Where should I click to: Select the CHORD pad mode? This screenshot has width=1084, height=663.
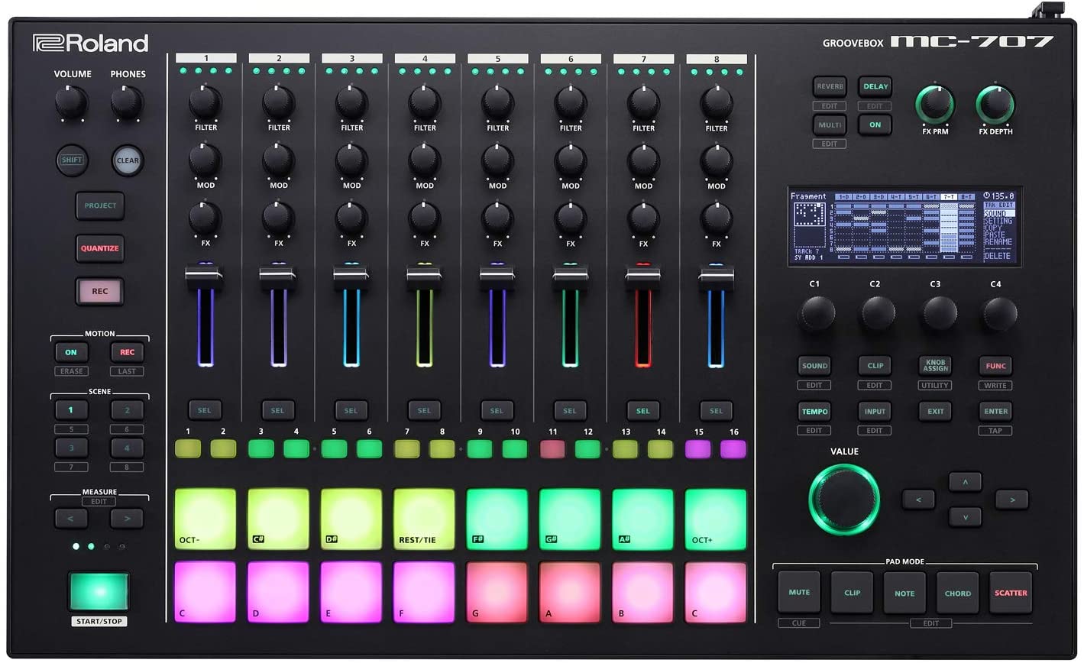pos(957,592)
